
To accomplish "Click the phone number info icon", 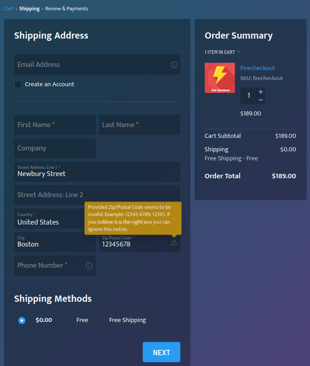I will (89, 265).
